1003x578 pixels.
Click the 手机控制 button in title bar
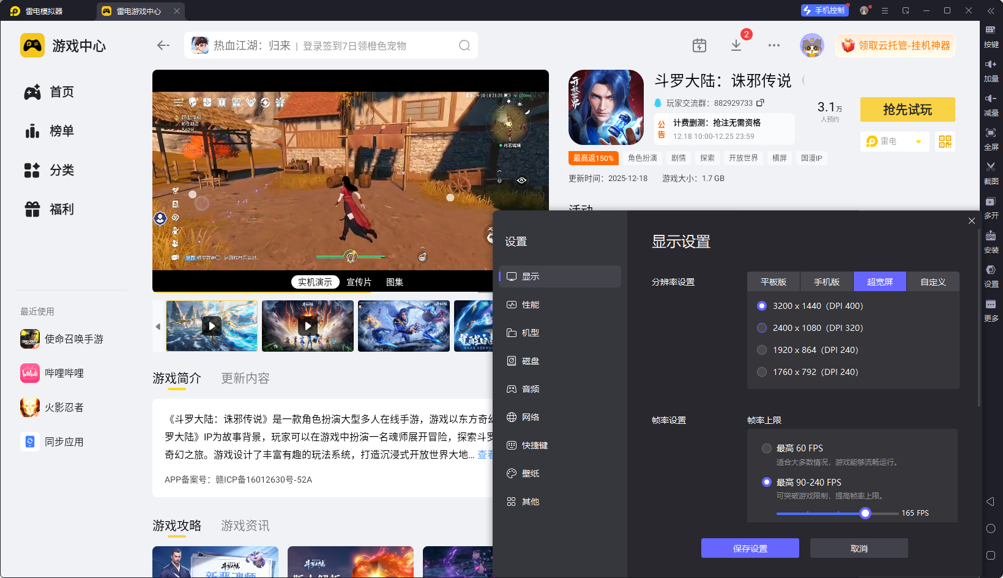coord(824,10)
